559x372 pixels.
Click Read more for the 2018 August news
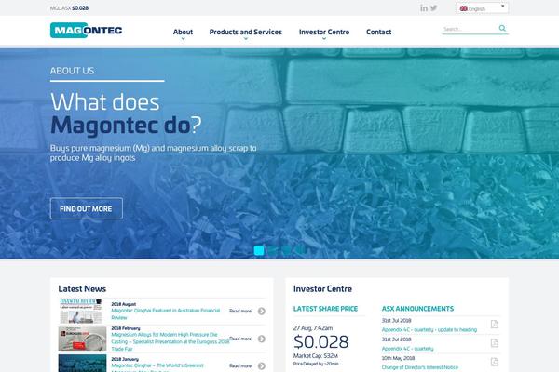point(240,312)
